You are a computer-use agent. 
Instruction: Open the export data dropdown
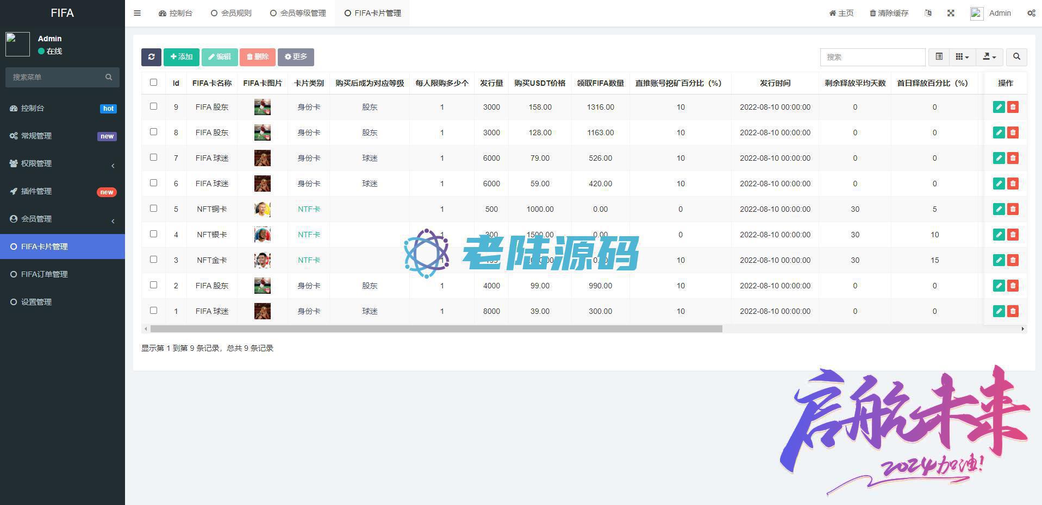click(989, 57)
